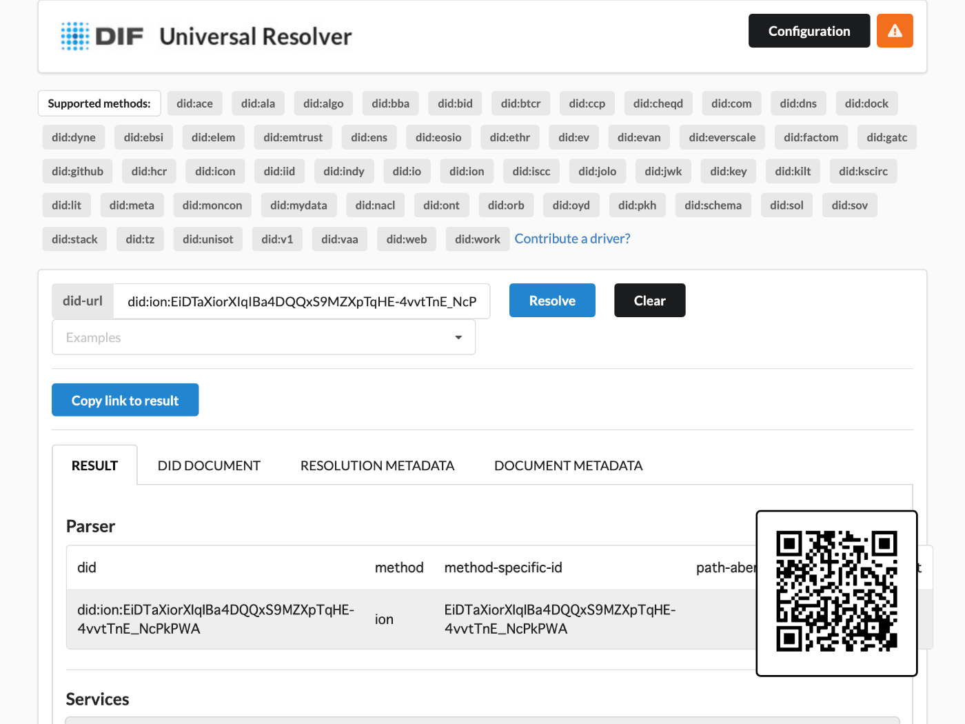Click the Resolve button

[x=552, y=300]
